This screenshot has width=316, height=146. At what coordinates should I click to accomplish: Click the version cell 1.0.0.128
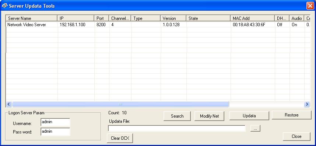pos(171,25)
